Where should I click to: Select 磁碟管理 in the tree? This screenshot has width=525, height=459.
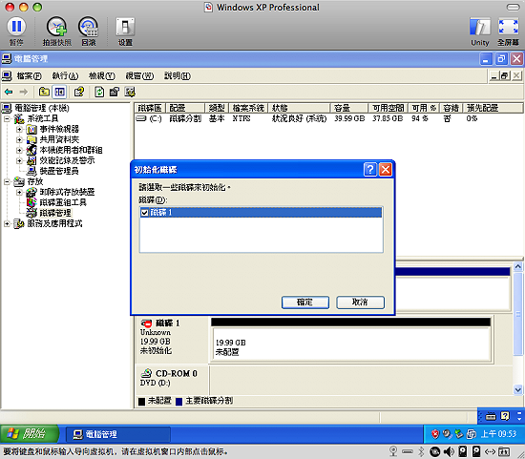click(x=55, y=213)
